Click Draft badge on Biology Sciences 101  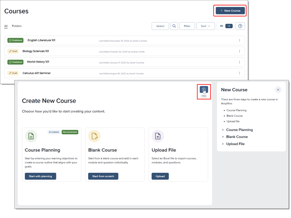click(x=13, y=51)
